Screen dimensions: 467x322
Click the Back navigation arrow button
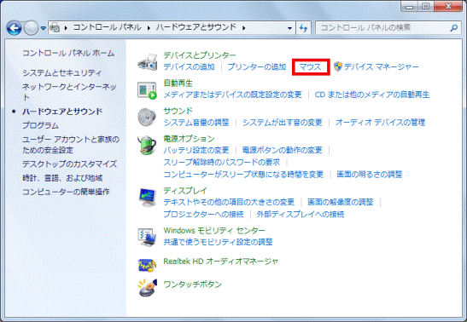click(14, 28)
